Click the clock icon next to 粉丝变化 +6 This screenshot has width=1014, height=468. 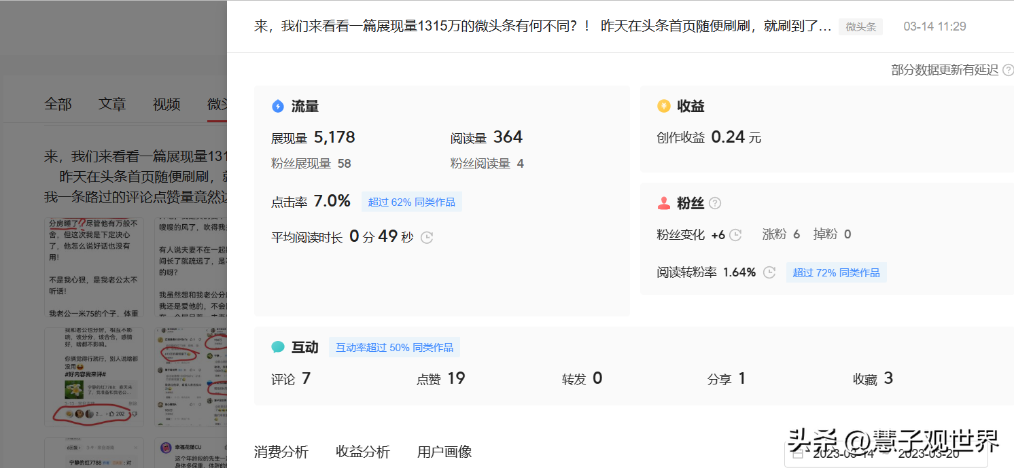pyautogui.click(x=735, y=235)
